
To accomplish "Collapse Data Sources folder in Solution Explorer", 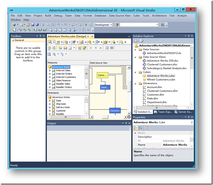I will tap(135, 50).
